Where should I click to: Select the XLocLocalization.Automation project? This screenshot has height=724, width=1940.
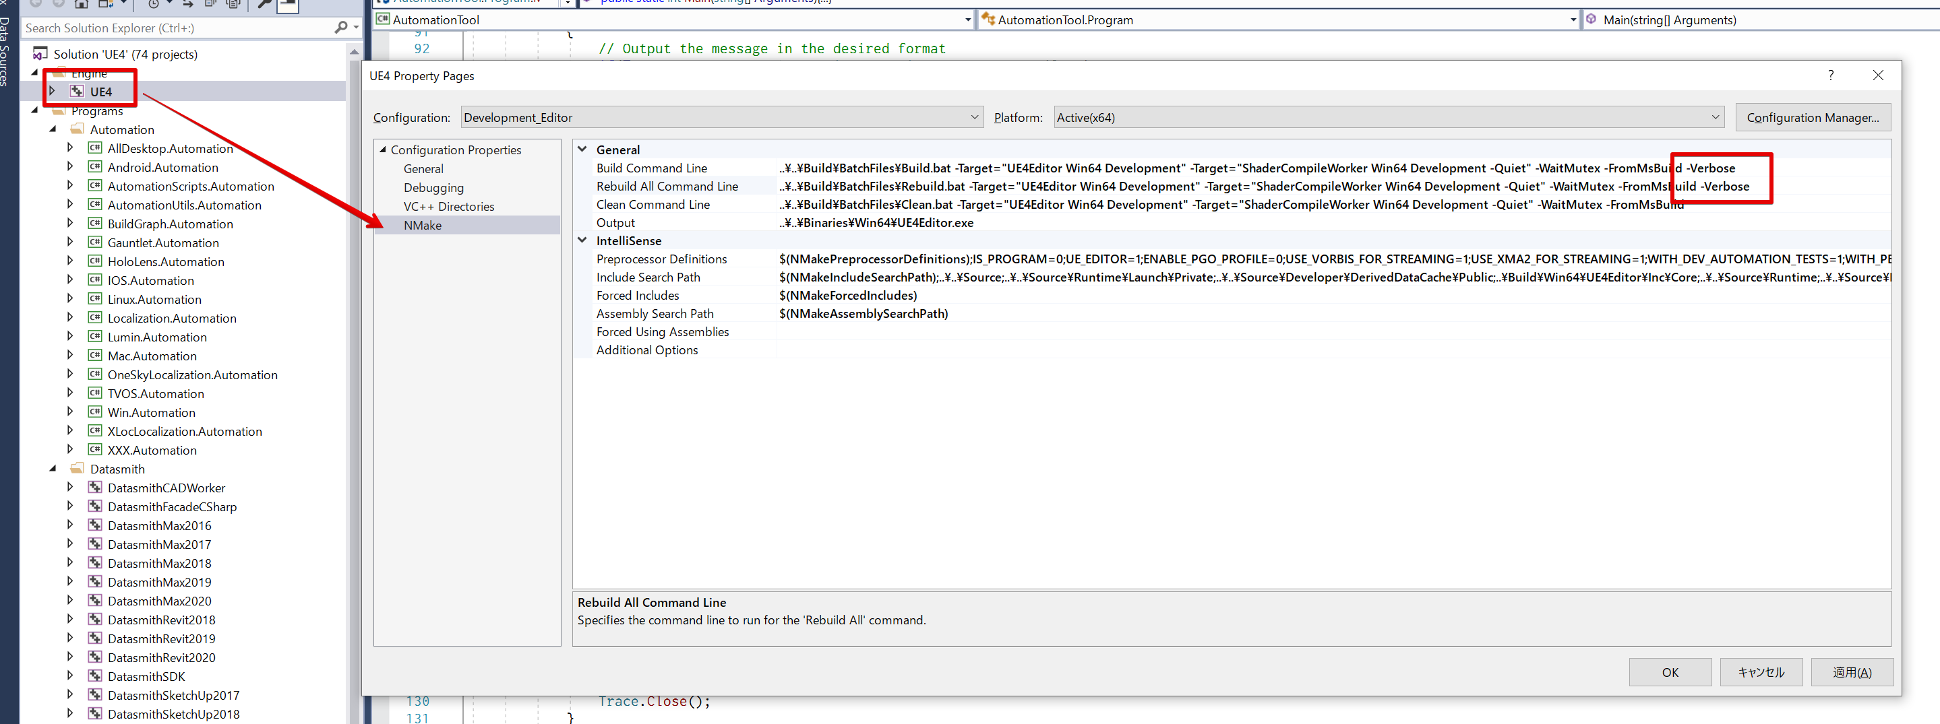[x=185, y=431]
